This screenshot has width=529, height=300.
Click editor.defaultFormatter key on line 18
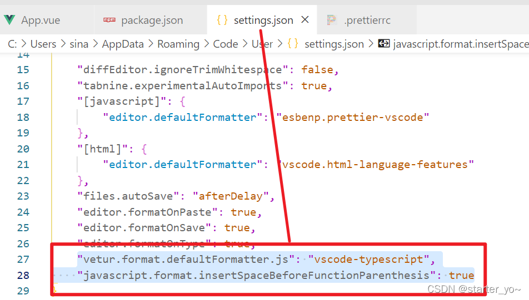pos(182,117)
